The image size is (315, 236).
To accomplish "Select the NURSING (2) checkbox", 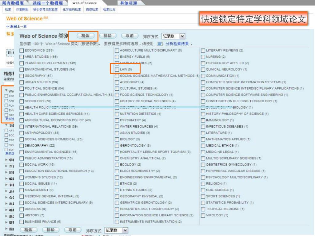I will [203, 57].
